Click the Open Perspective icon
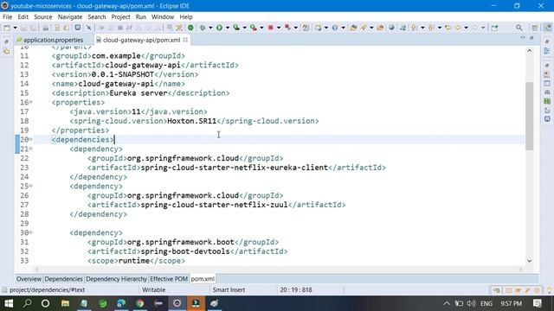554x311 pixels. pyautogui.click(x=535, y=28)
